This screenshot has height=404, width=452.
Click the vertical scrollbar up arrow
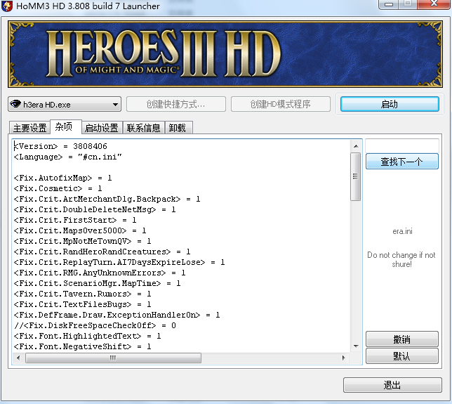pos(356,146)
